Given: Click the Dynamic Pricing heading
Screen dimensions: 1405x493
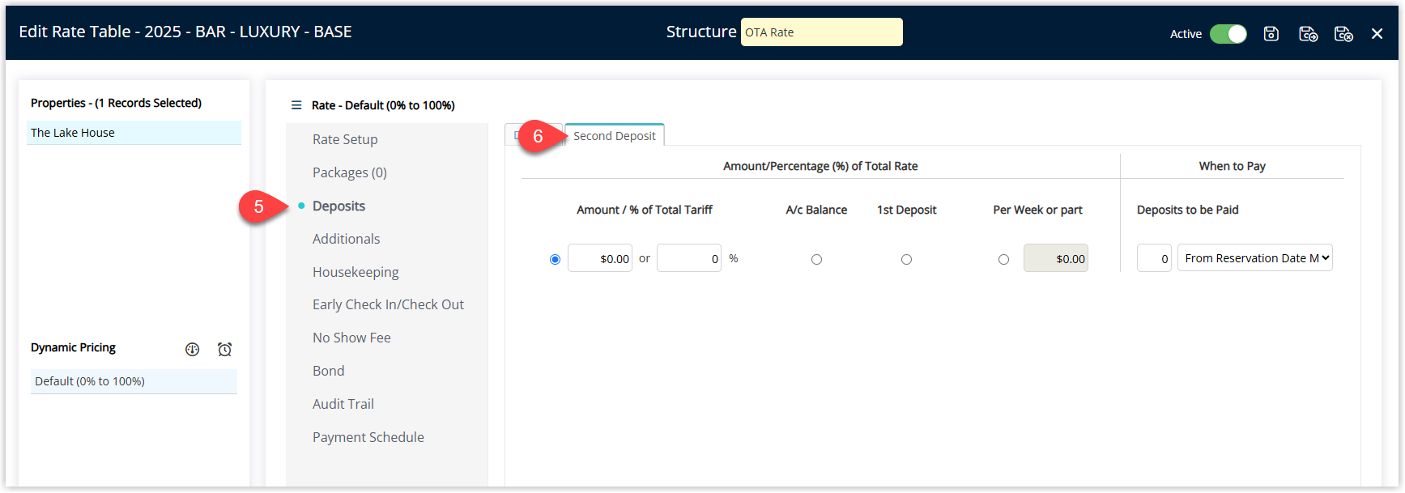Looking at the screenshot, I should tap(73, 347).
